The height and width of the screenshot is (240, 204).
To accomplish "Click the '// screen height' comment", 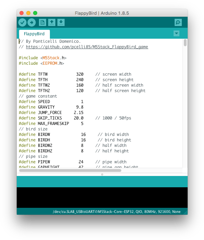I will 114,80.
